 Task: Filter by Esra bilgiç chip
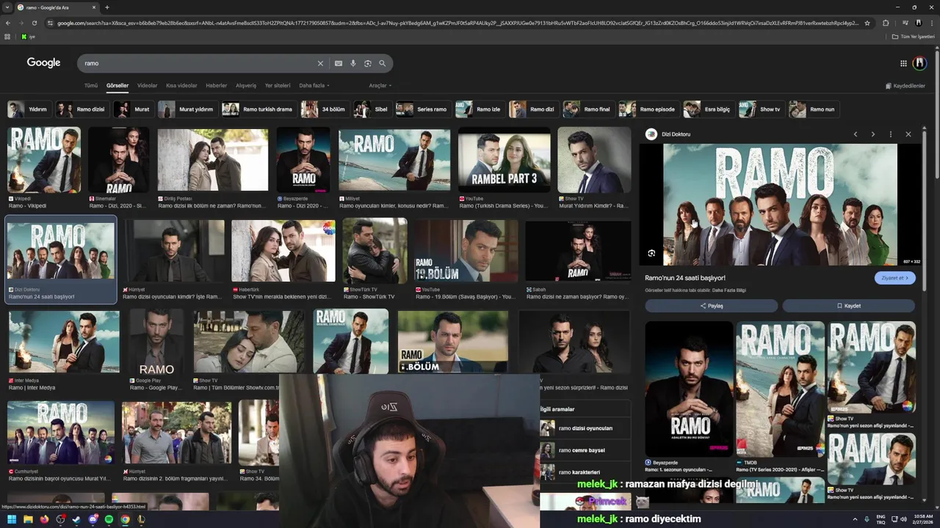tap(709, 109)
